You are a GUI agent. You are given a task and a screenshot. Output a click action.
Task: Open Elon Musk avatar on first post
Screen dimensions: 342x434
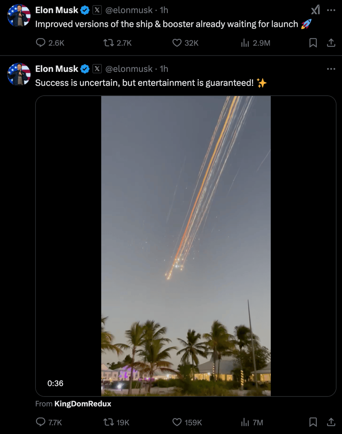click(x=19, y=15)
